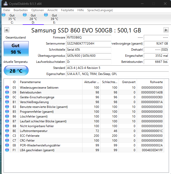The width and height of the screenshot is (171, 174).
Task: Select drive E: tab at 39 °C
Action: 54,19
